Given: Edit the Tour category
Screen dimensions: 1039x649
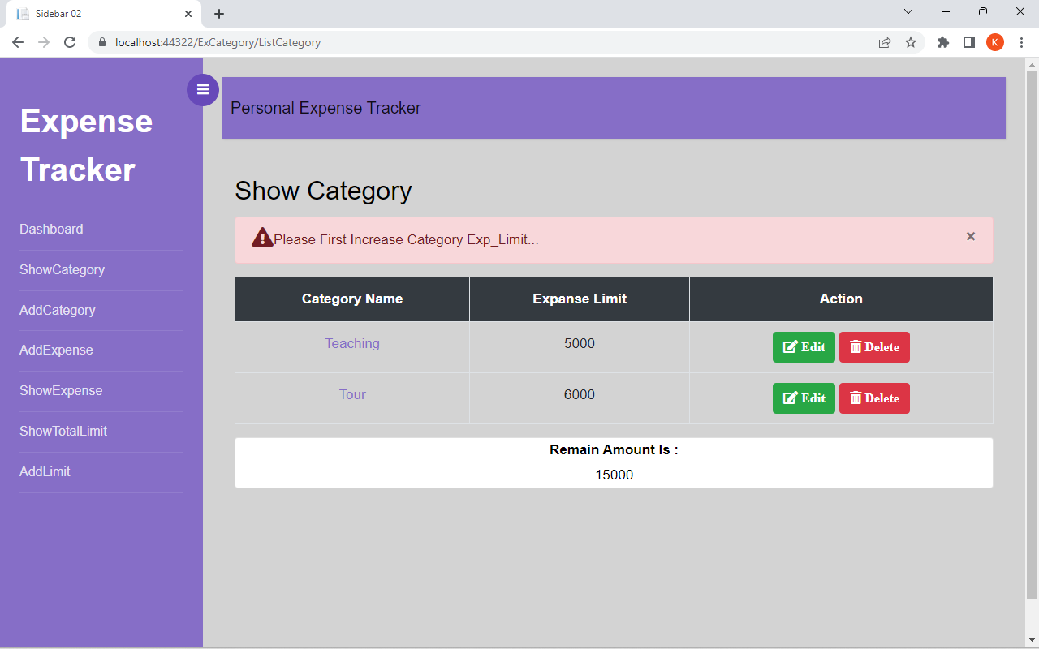Looking at the screenshot, I should coord(804,398).
